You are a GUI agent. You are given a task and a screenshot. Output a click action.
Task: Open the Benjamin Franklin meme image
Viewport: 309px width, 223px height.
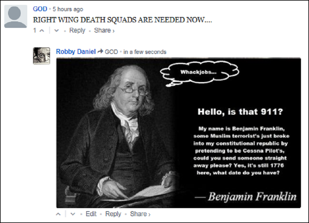[179, 133]
